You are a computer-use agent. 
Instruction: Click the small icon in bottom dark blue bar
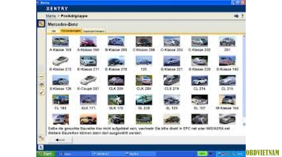coord(41,147)
